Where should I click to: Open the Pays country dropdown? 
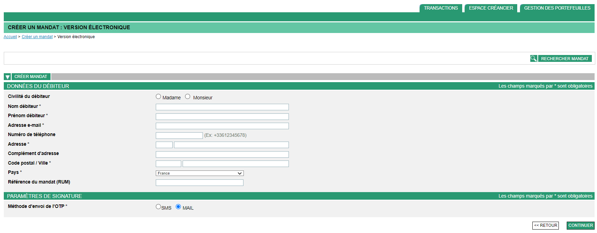[199, 173]
